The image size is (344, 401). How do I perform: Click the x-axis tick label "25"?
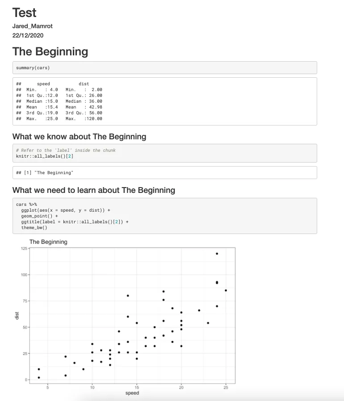pyautogui.click(x=226, y=388)
